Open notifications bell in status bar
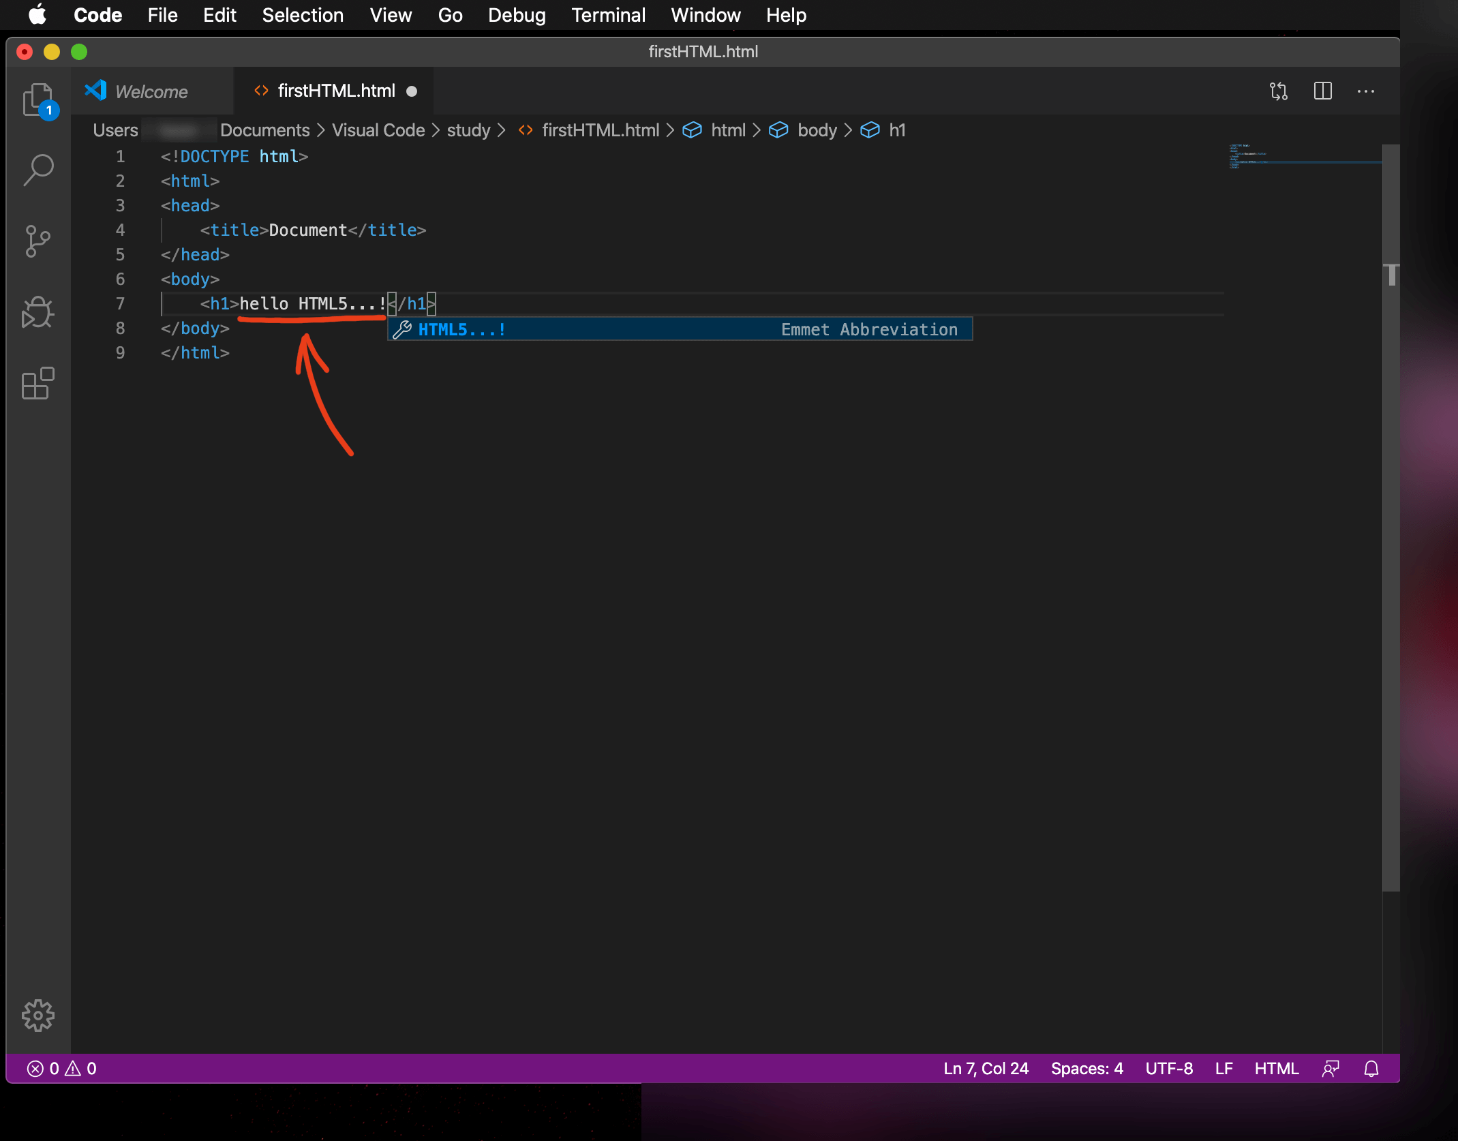Image resolution: width=1458 pixels, height=1141 pixels. click(1371, 1069)
